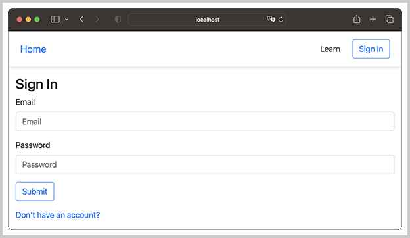Image resolution: width=410 pixels, height=238 pixels.
Task: Add a new tab with plus icon
Action: (373, 19)
